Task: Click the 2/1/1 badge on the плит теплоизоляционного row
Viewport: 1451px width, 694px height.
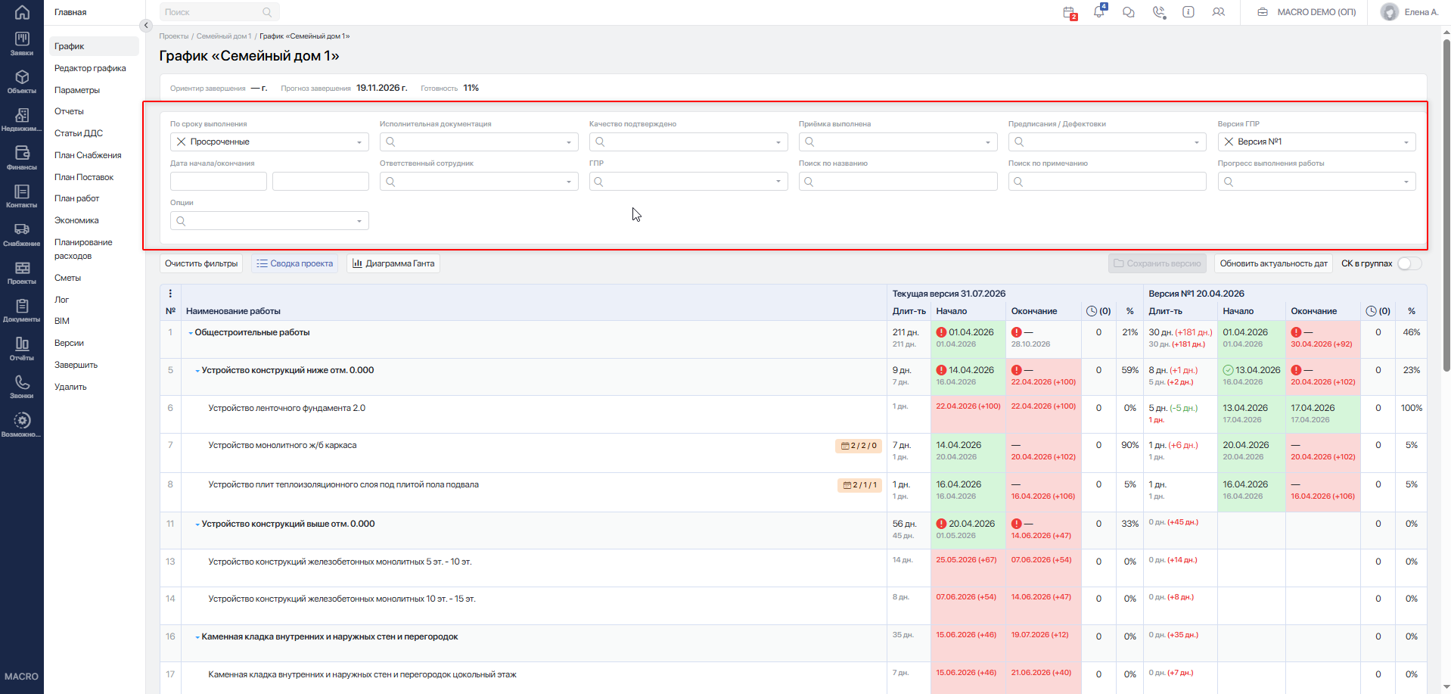Action: 860,485
